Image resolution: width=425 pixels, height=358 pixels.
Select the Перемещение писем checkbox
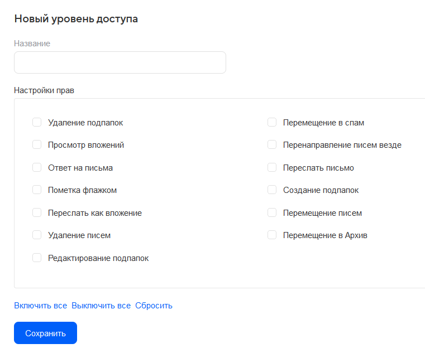click(x=272, y=212)
